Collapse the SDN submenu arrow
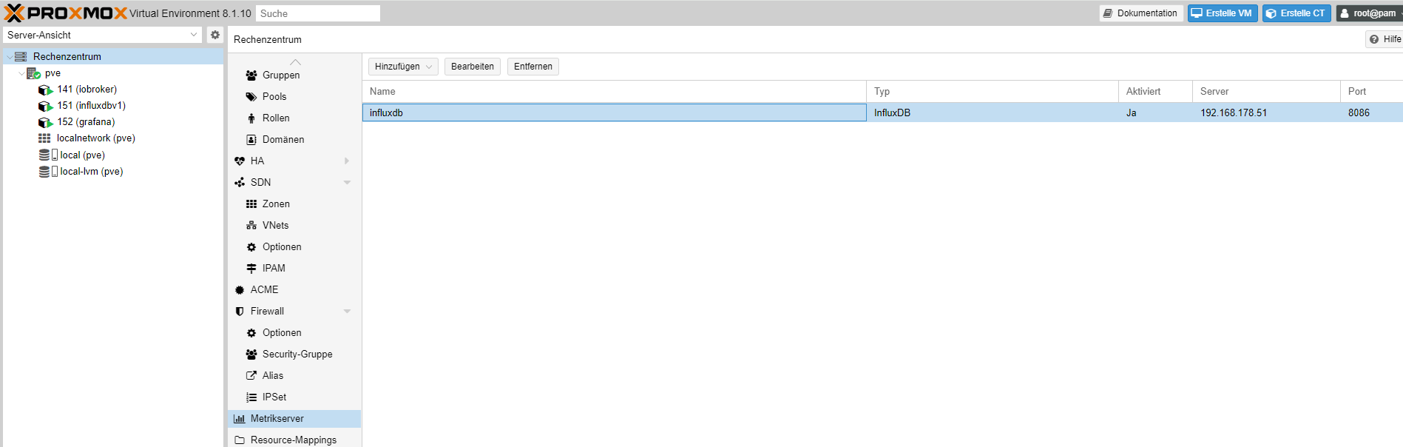The width and height of the screenshot is (1403, 447). point(347,183)
